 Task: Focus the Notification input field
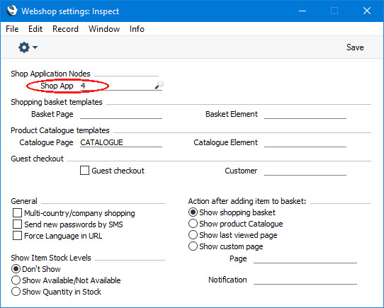pos(305,280)
